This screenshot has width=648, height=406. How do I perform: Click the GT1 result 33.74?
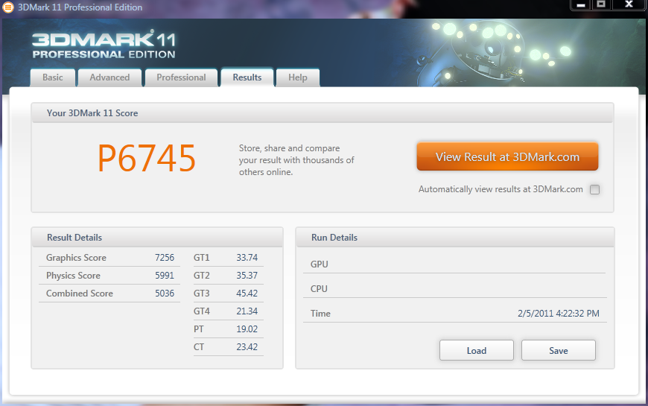247,258
